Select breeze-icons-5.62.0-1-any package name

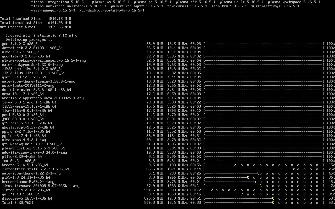click(28, 182)
